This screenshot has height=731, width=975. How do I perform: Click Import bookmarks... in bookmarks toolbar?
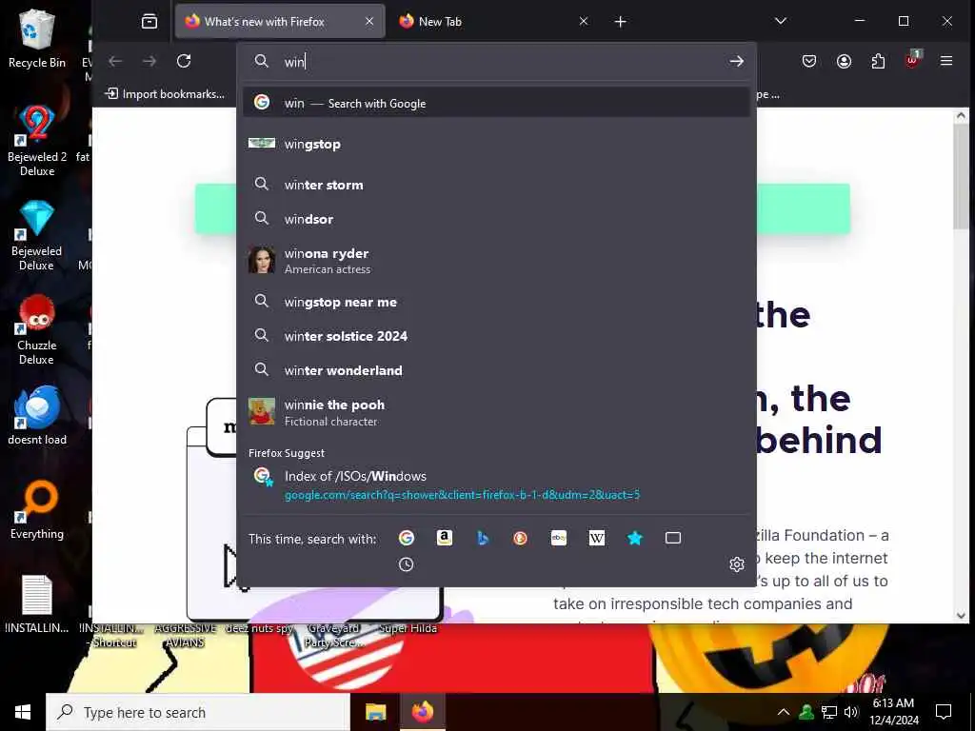[x=165, y=94]
